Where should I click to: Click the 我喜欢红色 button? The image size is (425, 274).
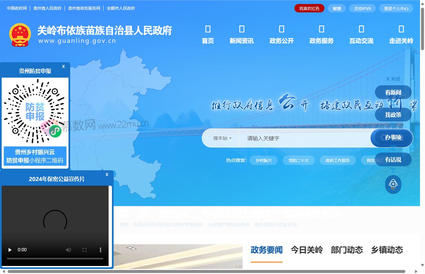309,8
